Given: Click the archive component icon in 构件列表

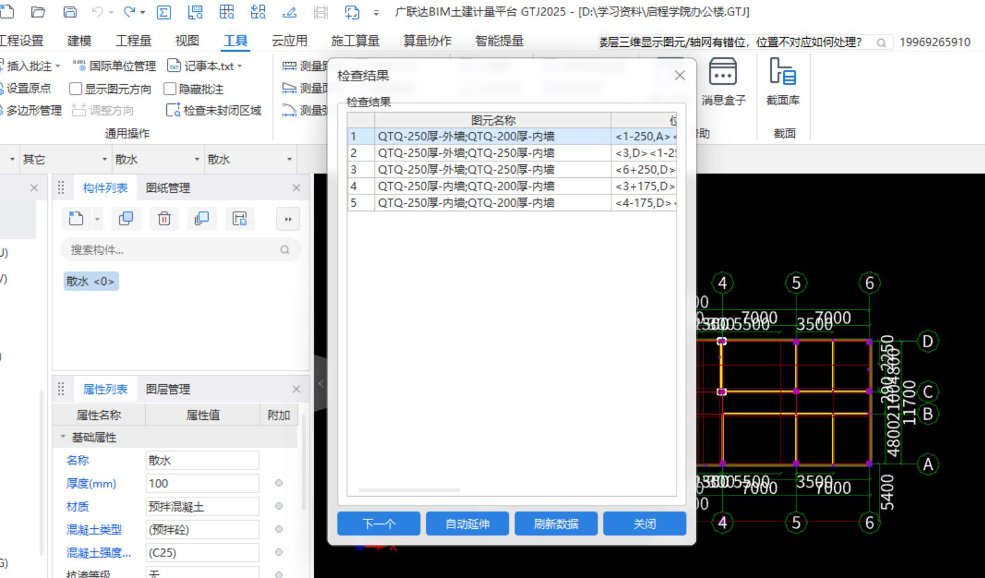Looking at the screenshot, I should point(239,219).
